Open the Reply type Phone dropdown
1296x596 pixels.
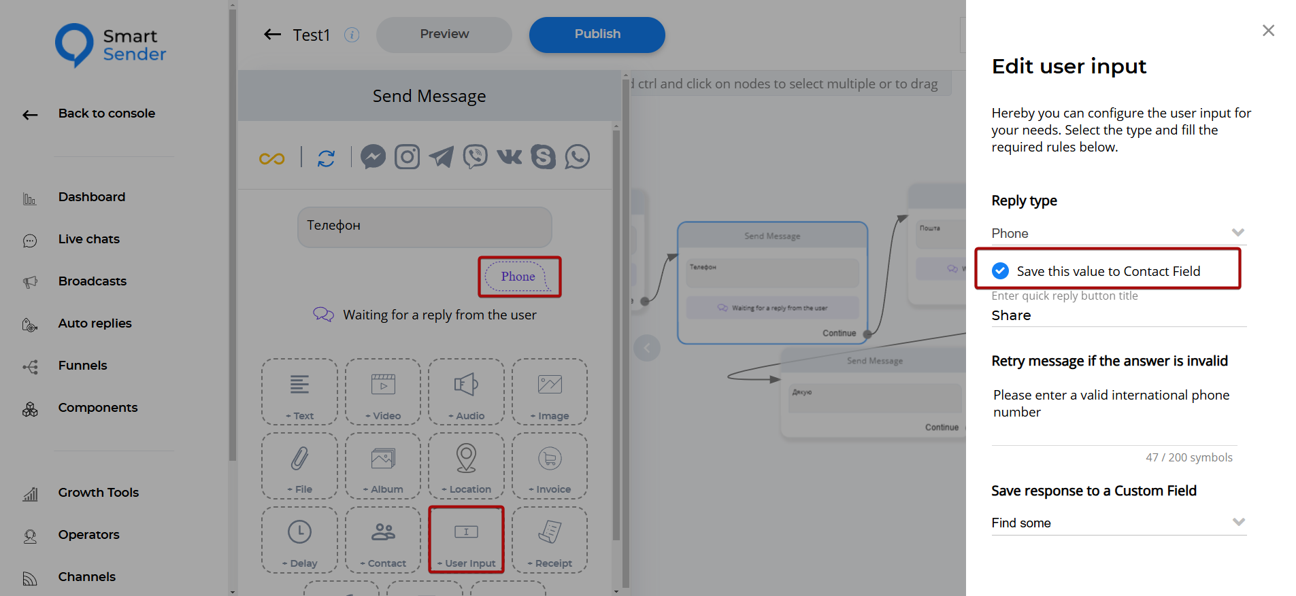click(1119, 233)
